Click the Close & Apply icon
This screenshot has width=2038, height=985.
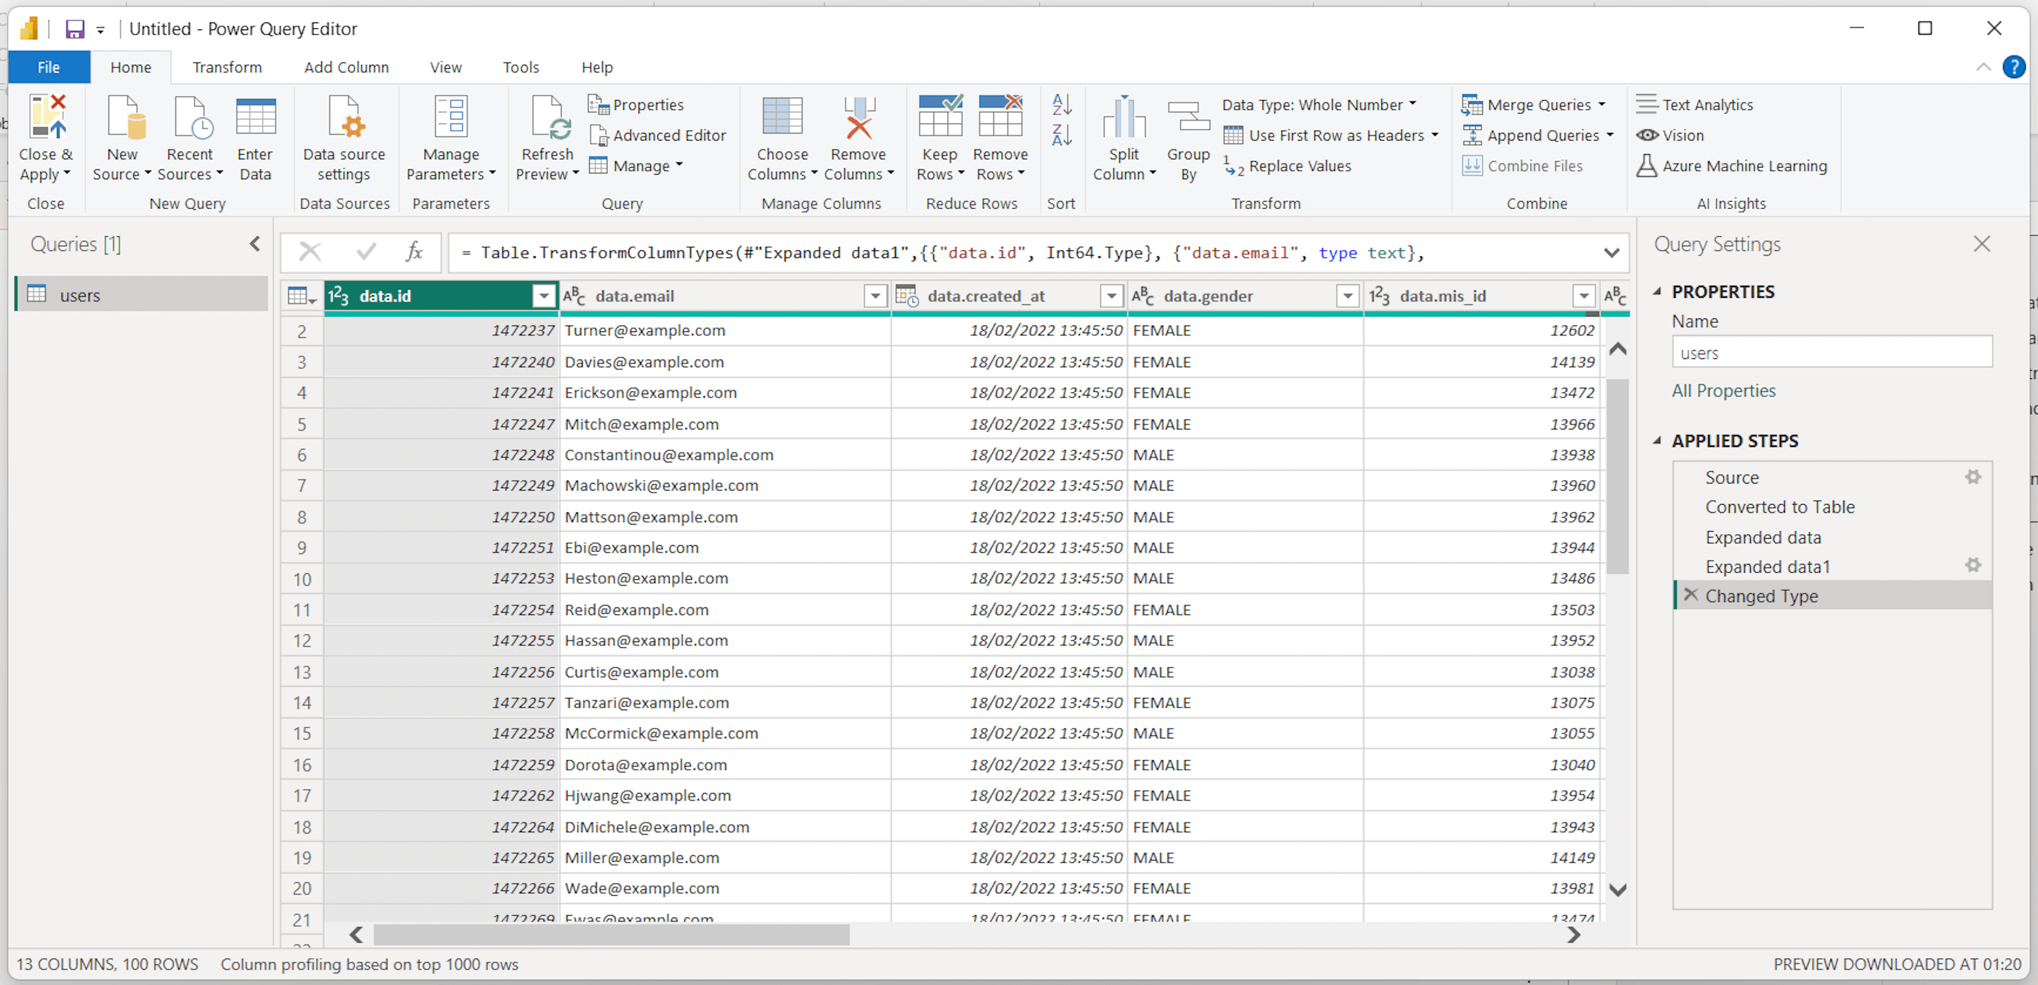[x=46, y=118]
